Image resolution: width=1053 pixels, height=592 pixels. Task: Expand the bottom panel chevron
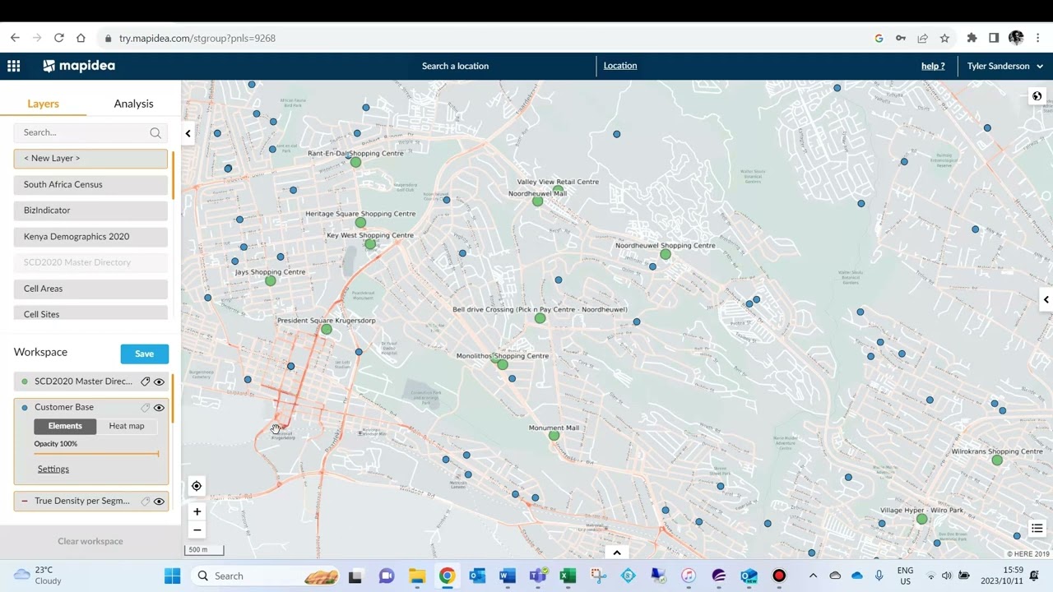pyautogui.click(x=616, y=553)
